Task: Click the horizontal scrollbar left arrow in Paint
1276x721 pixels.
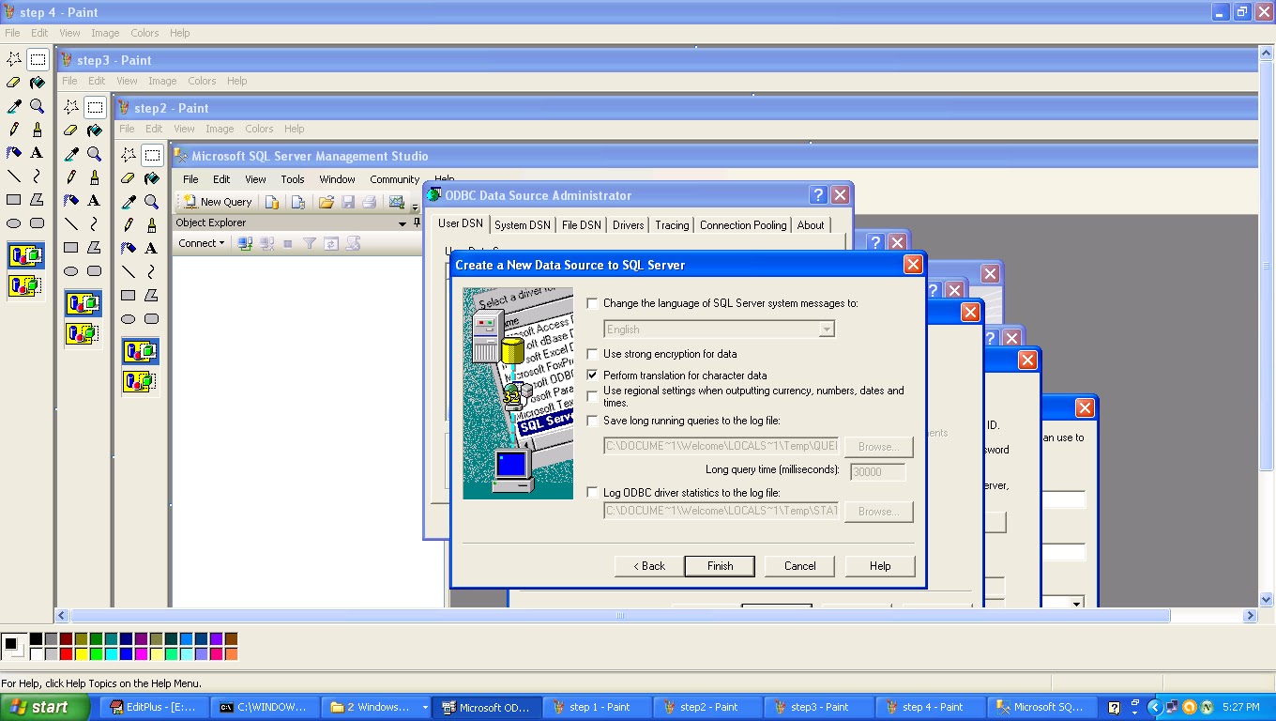Action: tap(63, 616)
